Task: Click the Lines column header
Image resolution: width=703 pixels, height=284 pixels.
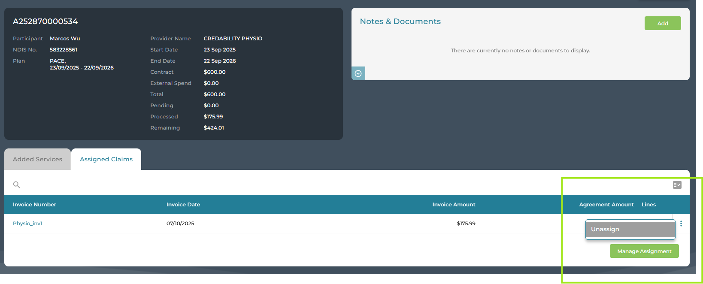Action: 648,205
